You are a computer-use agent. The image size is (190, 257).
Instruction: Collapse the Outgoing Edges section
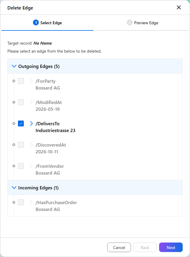[14, 66]
